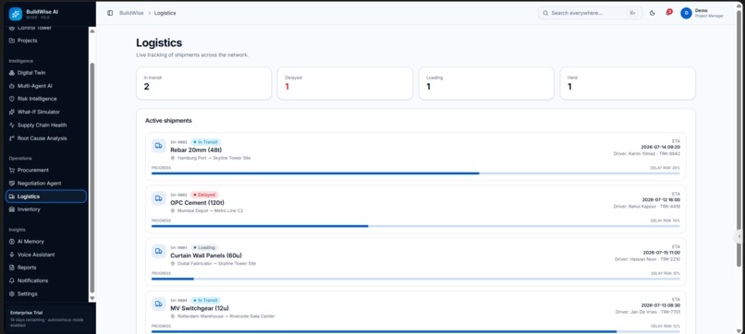Focus the Search everywhere field
This screenshot has height=334, width=745.
590,13
